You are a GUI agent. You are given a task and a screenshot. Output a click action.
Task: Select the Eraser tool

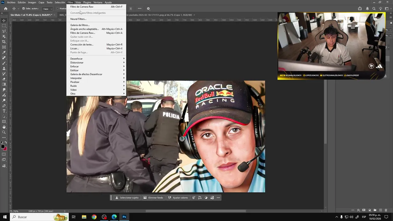pyautogui.click(x=4, y=79)
